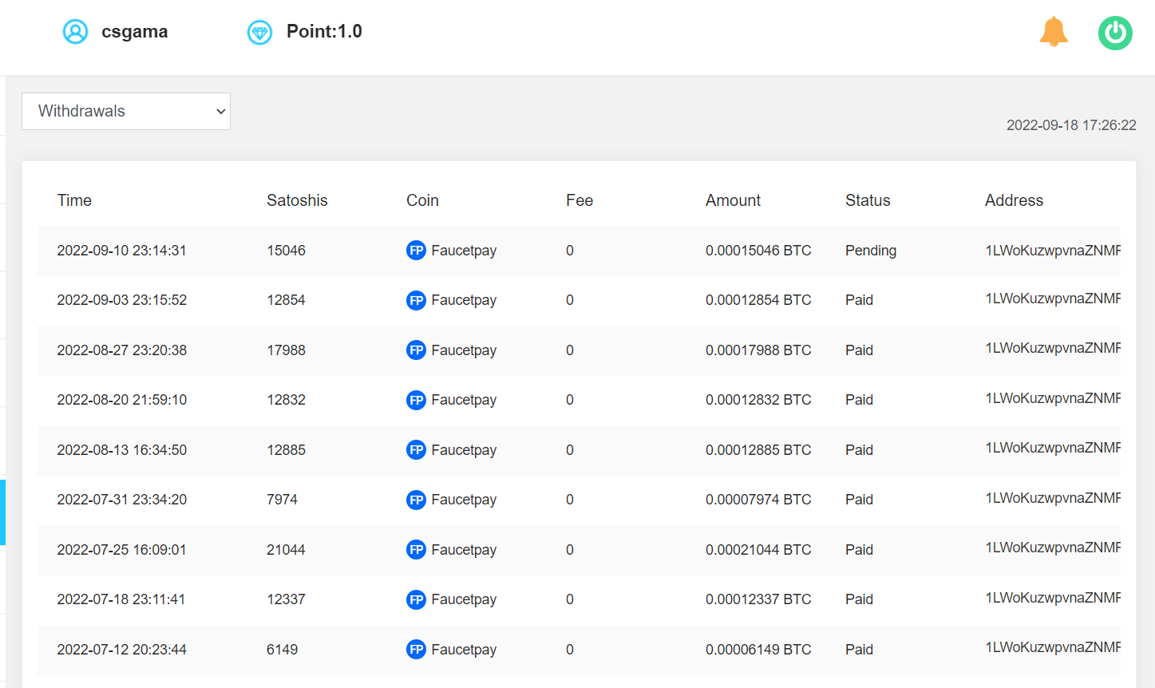Click the Faucetpay label in the 7974 row
Image resolution: width=1155 pixels, height=688 pixels.
(x=464, y=500)
